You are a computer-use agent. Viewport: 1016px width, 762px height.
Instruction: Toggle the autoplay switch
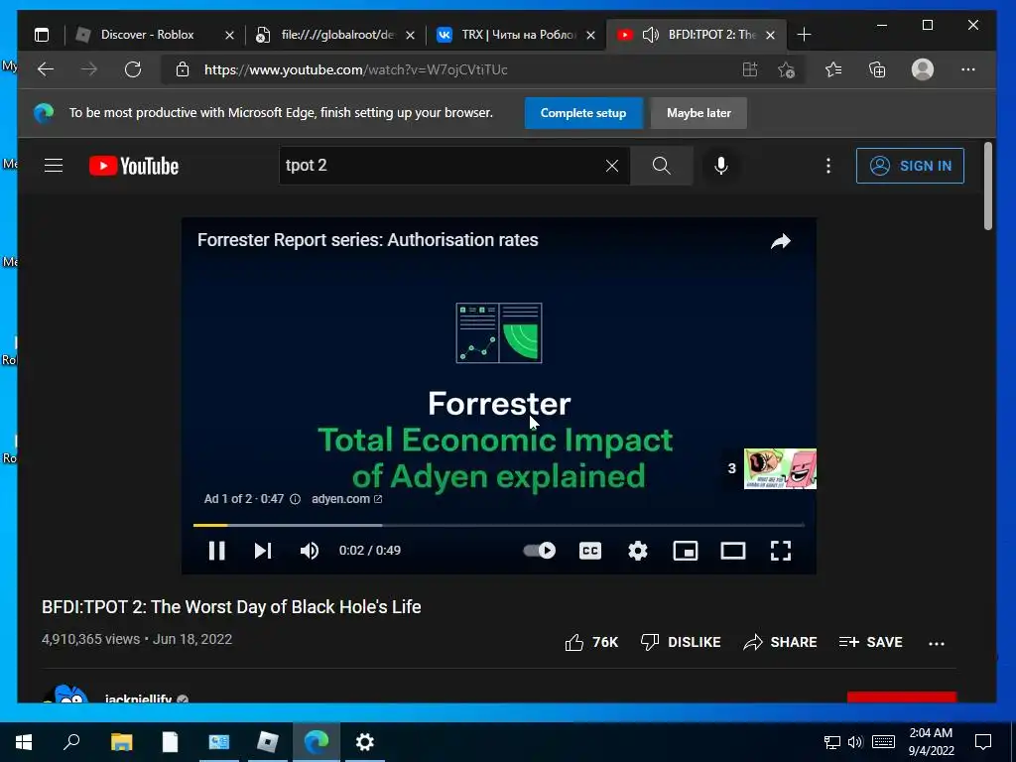tap(539, 550)
